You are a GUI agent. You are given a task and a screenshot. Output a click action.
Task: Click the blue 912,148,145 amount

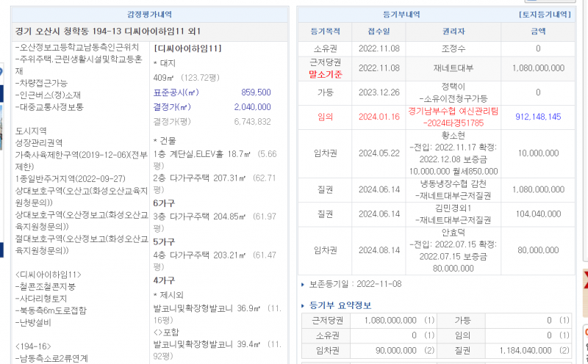[x=538, y=117]
